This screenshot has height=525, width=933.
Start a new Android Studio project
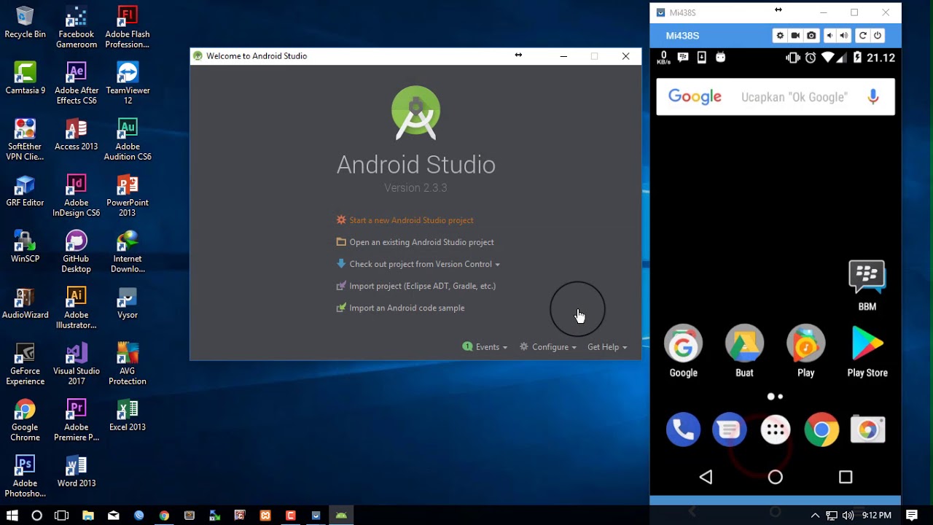coord(410,220)
